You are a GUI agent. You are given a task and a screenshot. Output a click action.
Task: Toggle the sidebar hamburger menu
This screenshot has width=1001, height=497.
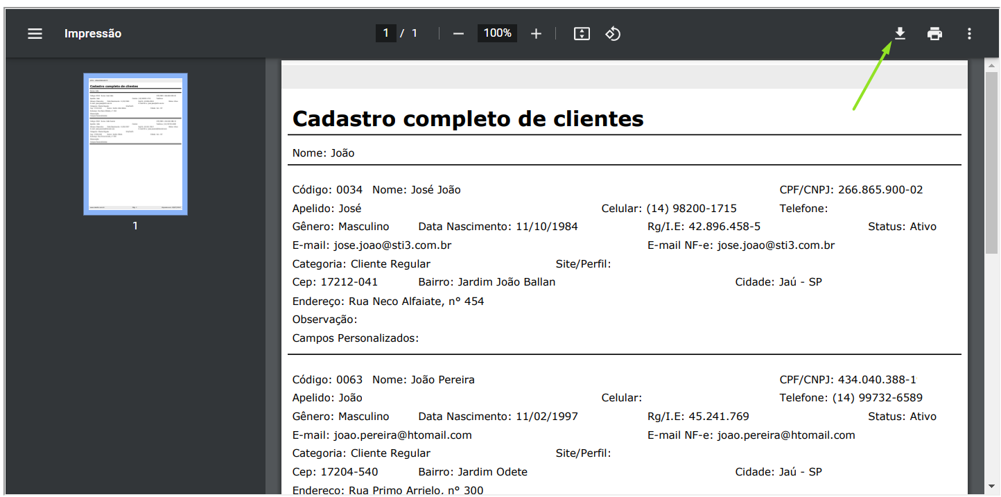(35, 33)
